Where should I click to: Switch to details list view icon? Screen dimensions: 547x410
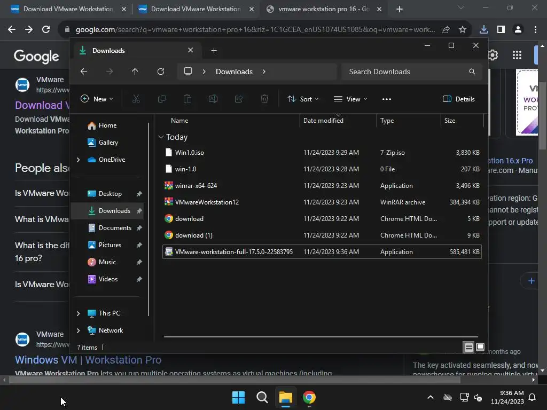469,347
